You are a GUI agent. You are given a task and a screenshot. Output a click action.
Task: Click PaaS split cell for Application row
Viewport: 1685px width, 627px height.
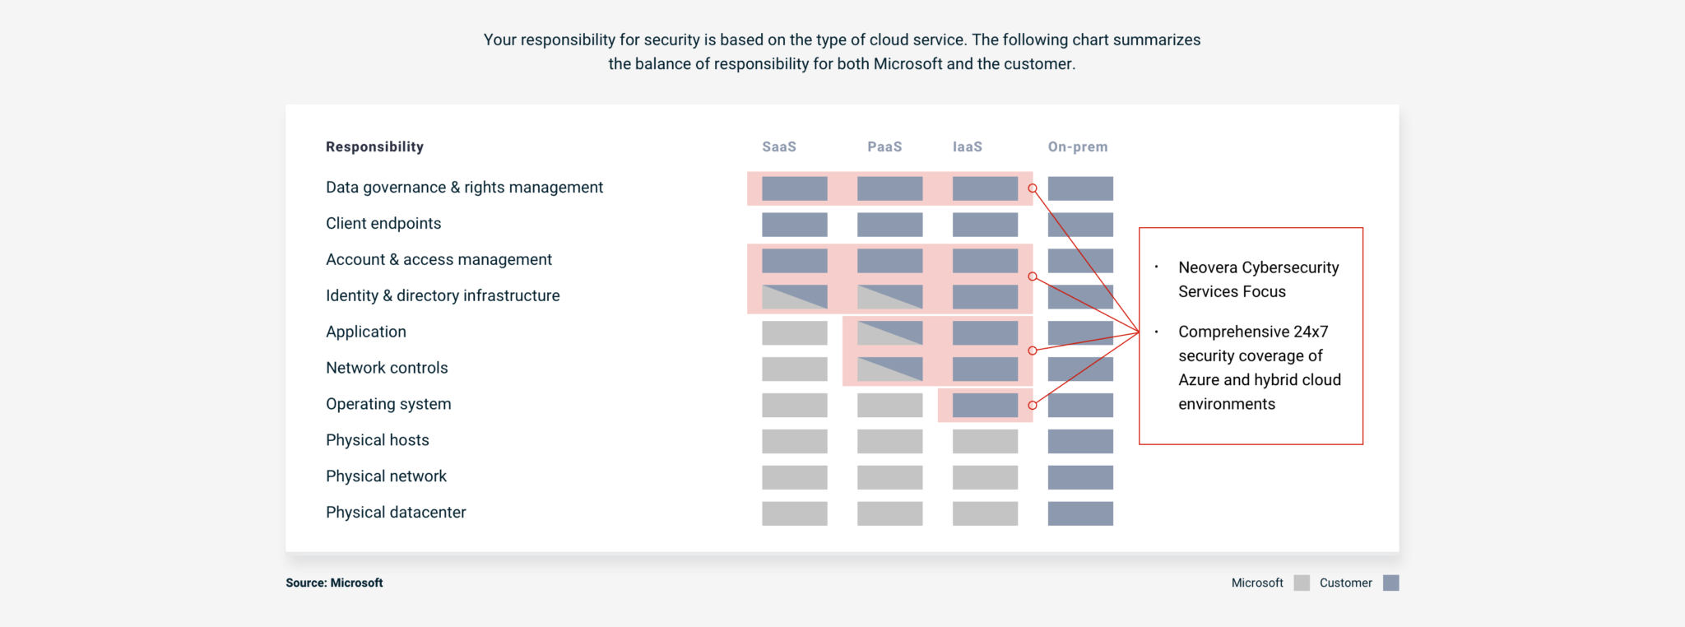889,332
